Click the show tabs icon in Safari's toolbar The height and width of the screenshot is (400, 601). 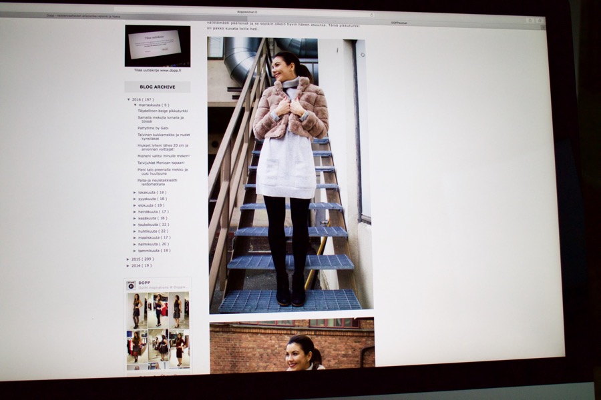click(x=540, y=21)
